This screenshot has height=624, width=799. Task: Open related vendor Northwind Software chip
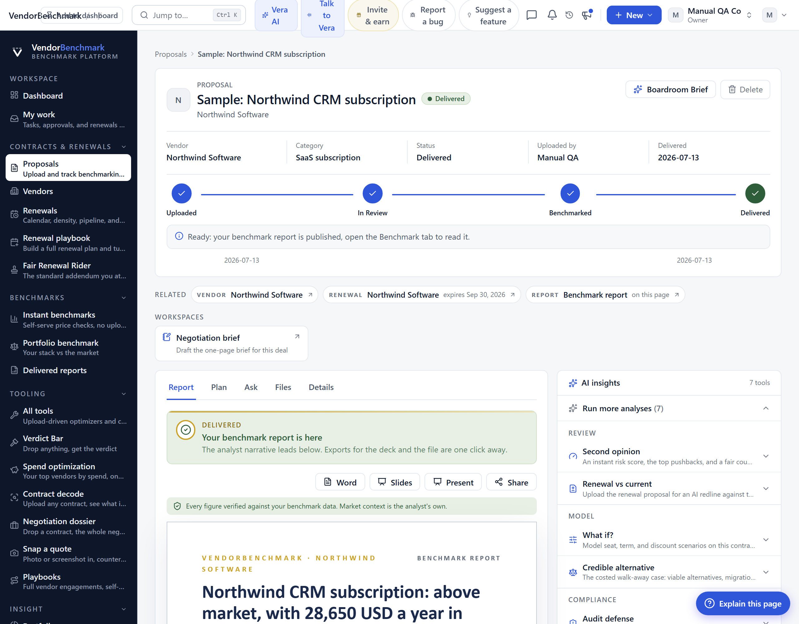pyautogui.click(x=254, y=295)
